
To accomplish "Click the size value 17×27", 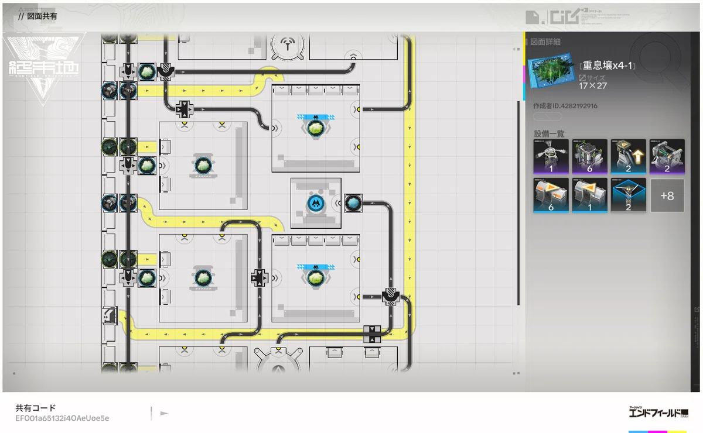I will tap(593, 85).
